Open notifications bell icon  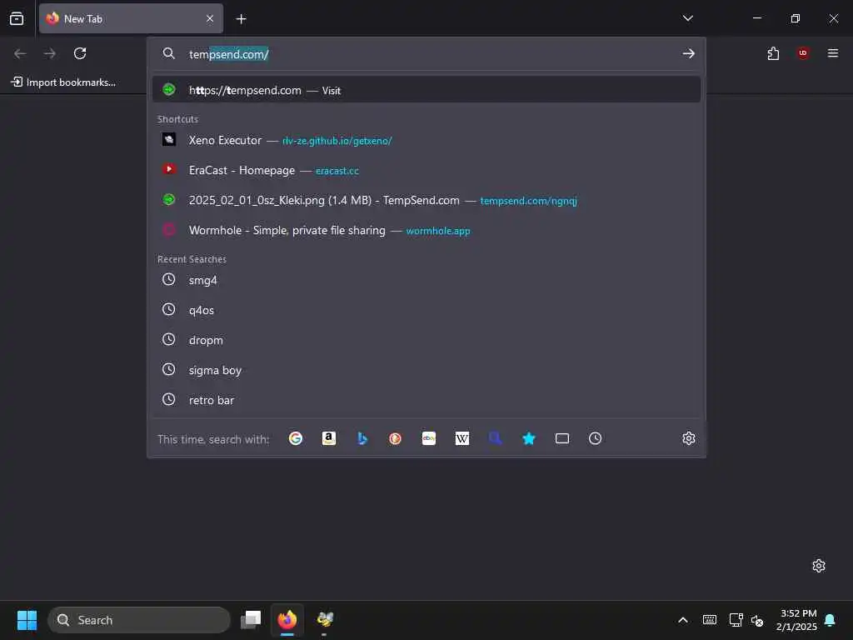831,620
